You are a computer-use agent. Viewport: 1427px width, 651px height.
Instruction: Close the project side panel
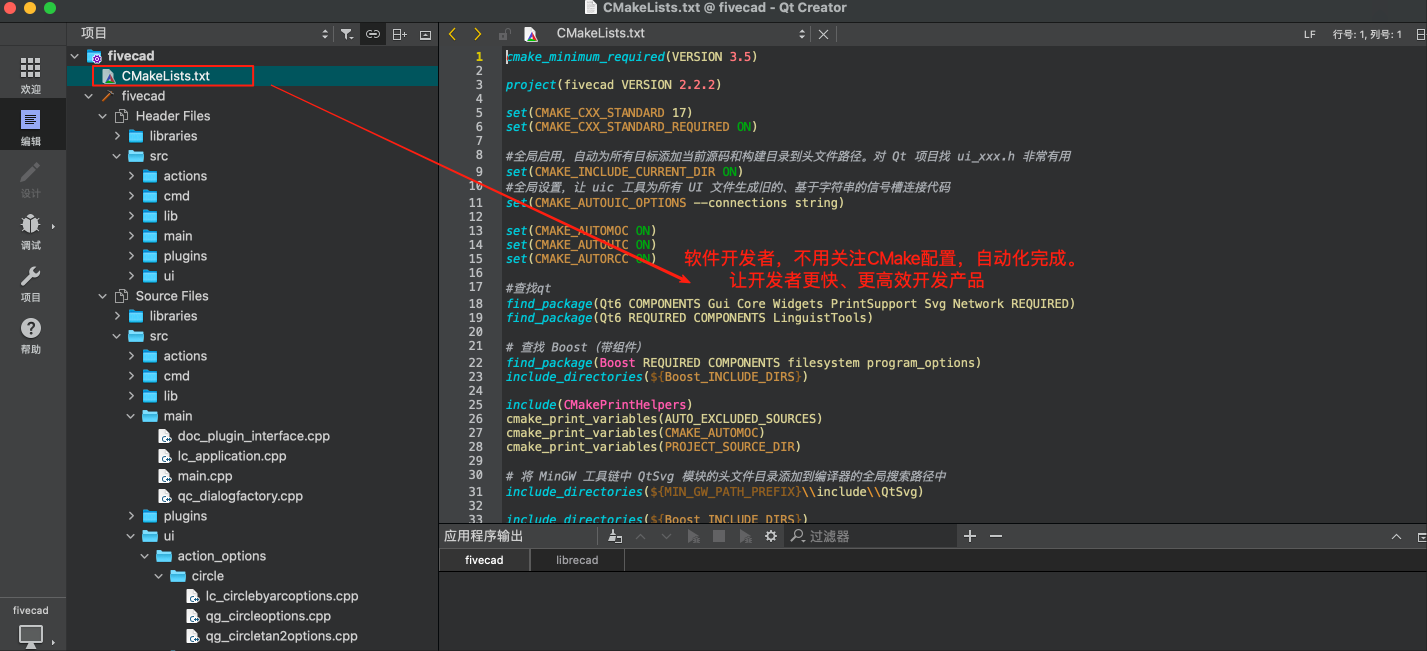425,35
